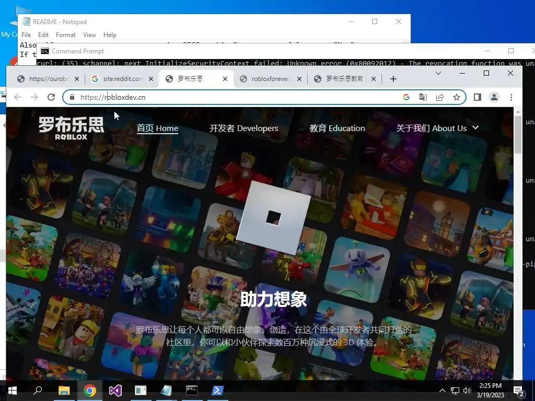The image size is (535, 401).
Task: Click the page's vertical scrollbar thumb
Action: pos(518,134)
